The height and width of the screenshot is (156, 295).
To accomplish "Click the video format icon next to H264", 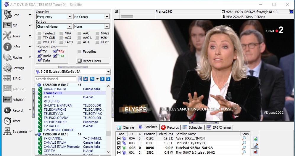I will 223,11.
